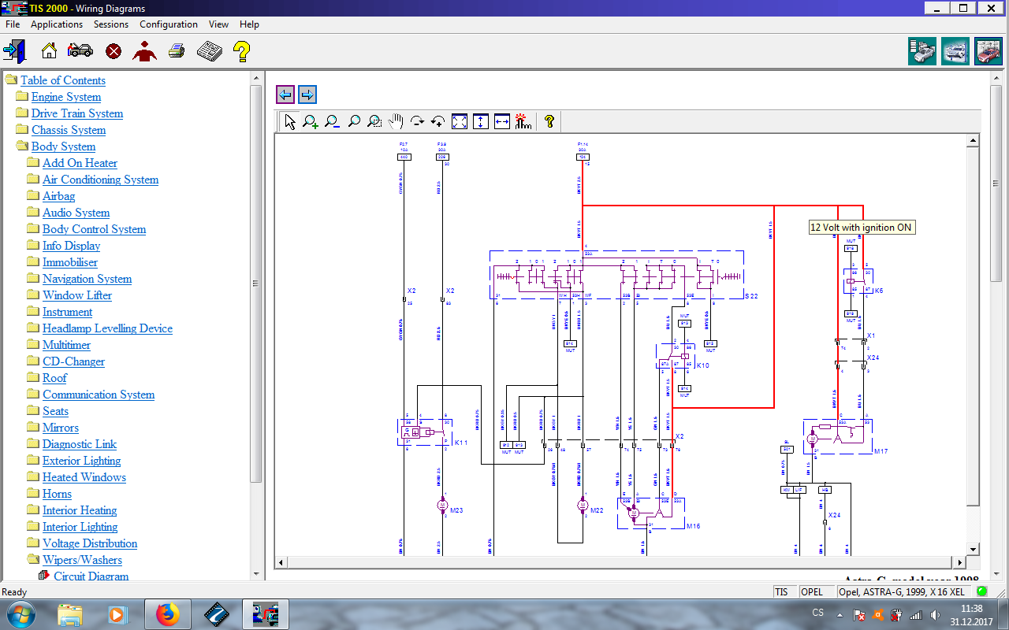Open the Applications menu
The width and height of the screenshot is (1009, 630).
57,24
